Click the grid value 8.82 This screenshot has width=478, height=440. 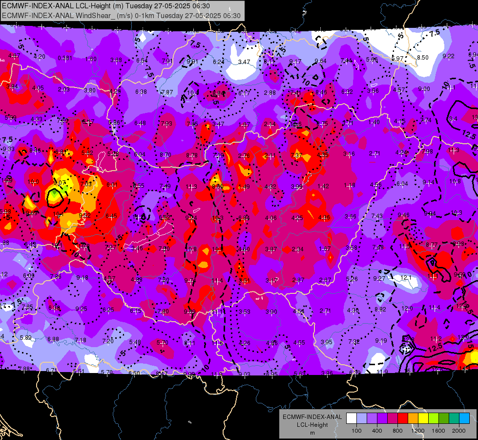pyautogui.click(x=380, y=309)
